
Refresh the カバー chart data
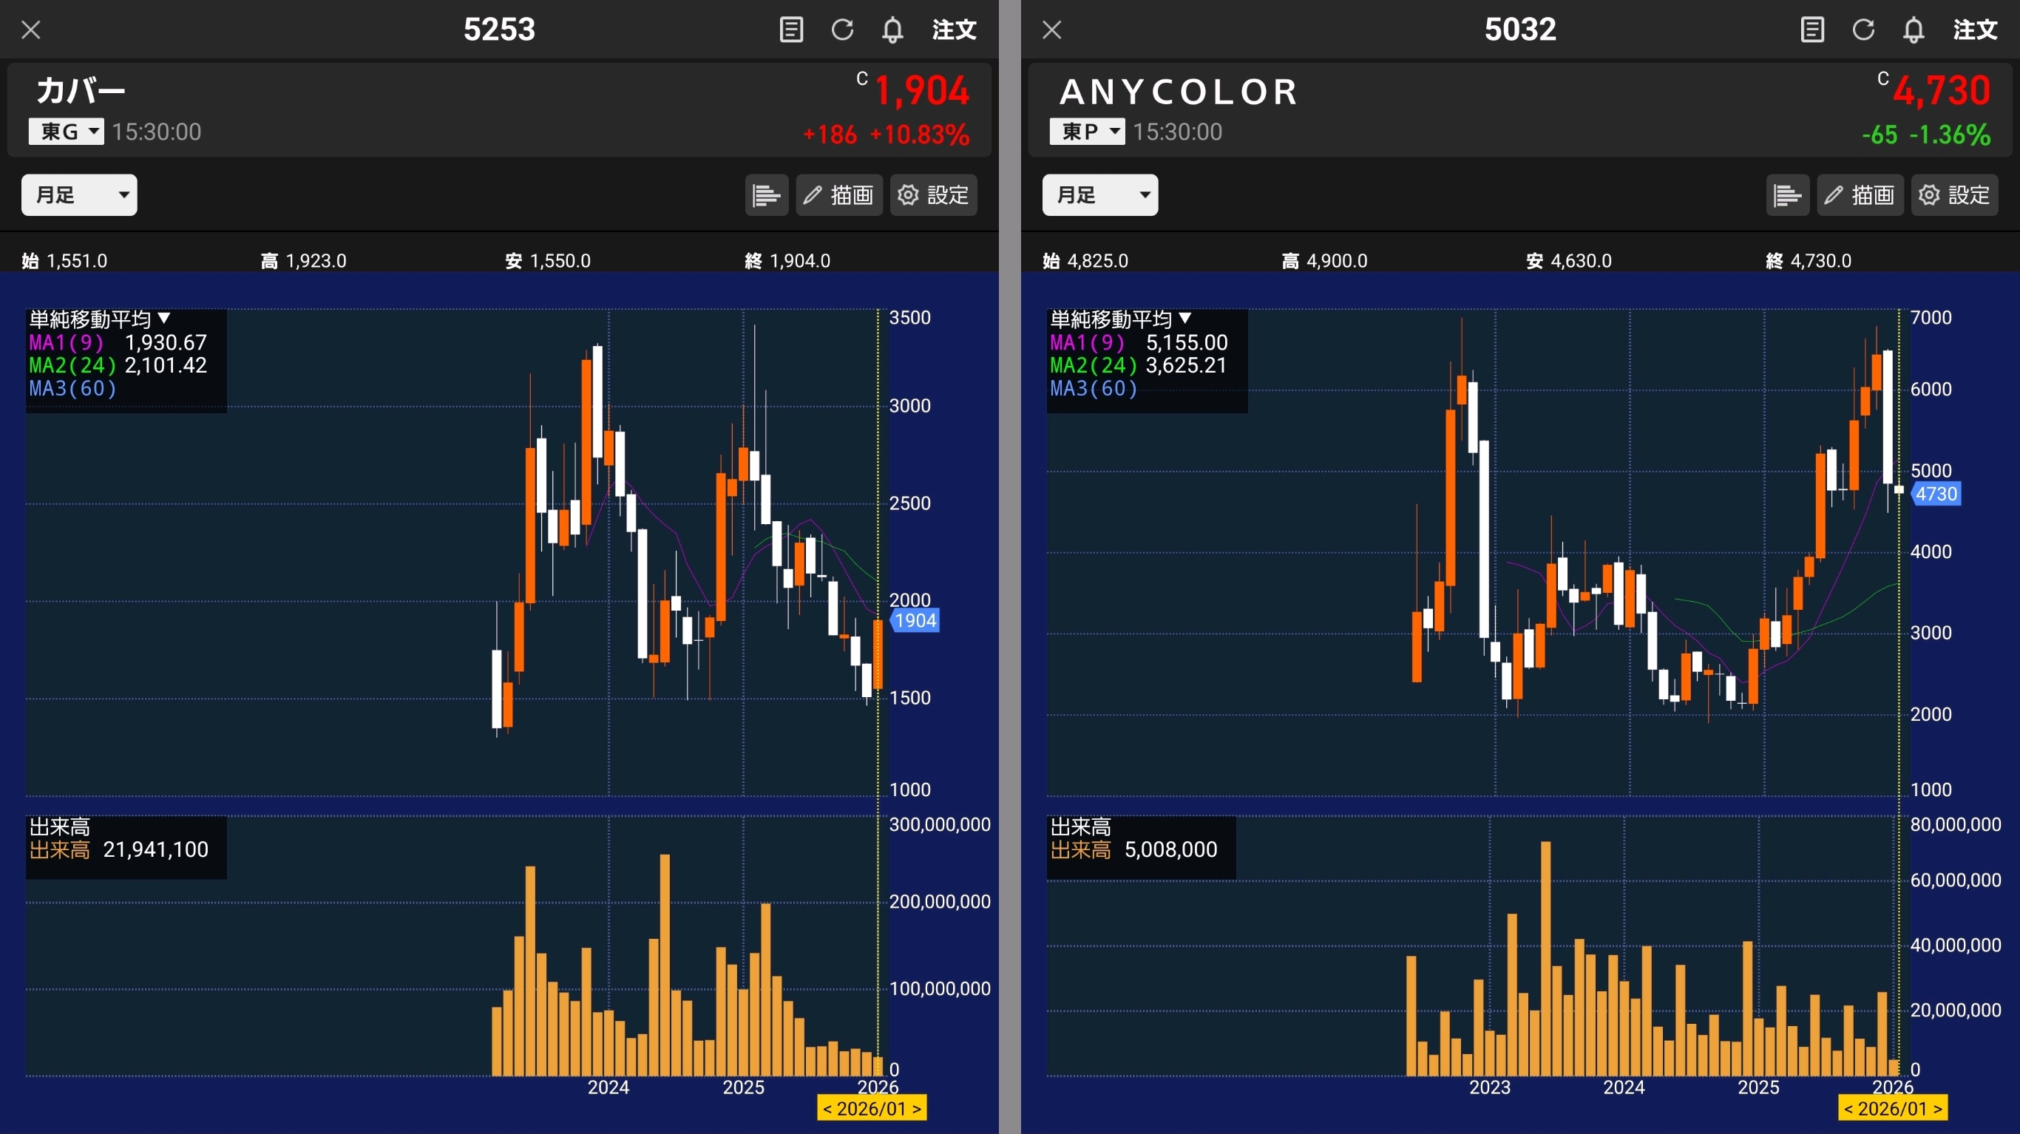(842, 30)
